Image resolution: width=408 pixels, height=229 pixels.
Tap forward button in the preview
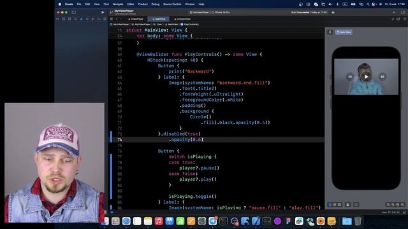[x=382, y=76]
